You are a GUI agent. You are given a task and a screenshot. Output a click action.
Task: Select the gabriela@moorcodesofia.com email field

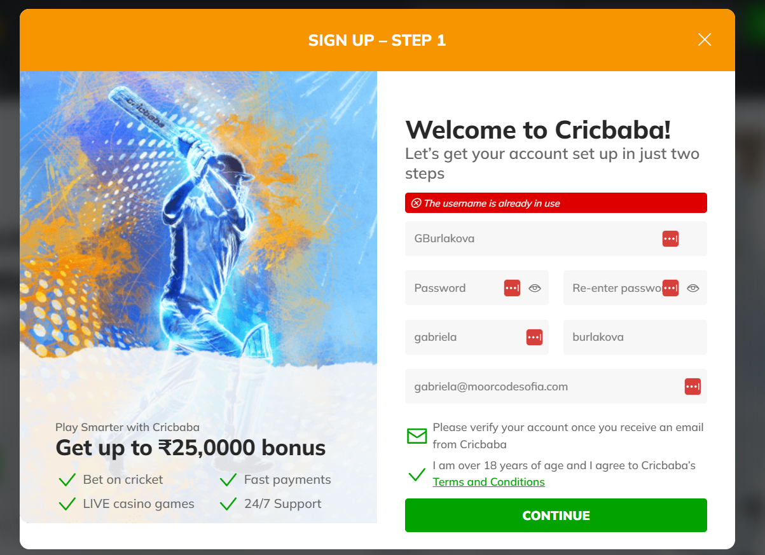pyautogui.click(x=541, y=387)
